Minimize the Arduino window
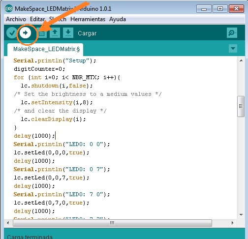The width and height of the screenshot is (248, 239). [x=204, y=9]
